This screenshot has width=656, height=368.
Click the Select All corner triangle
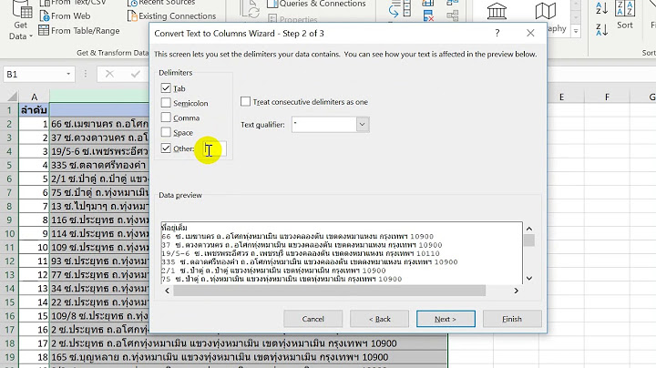[12, 97]
